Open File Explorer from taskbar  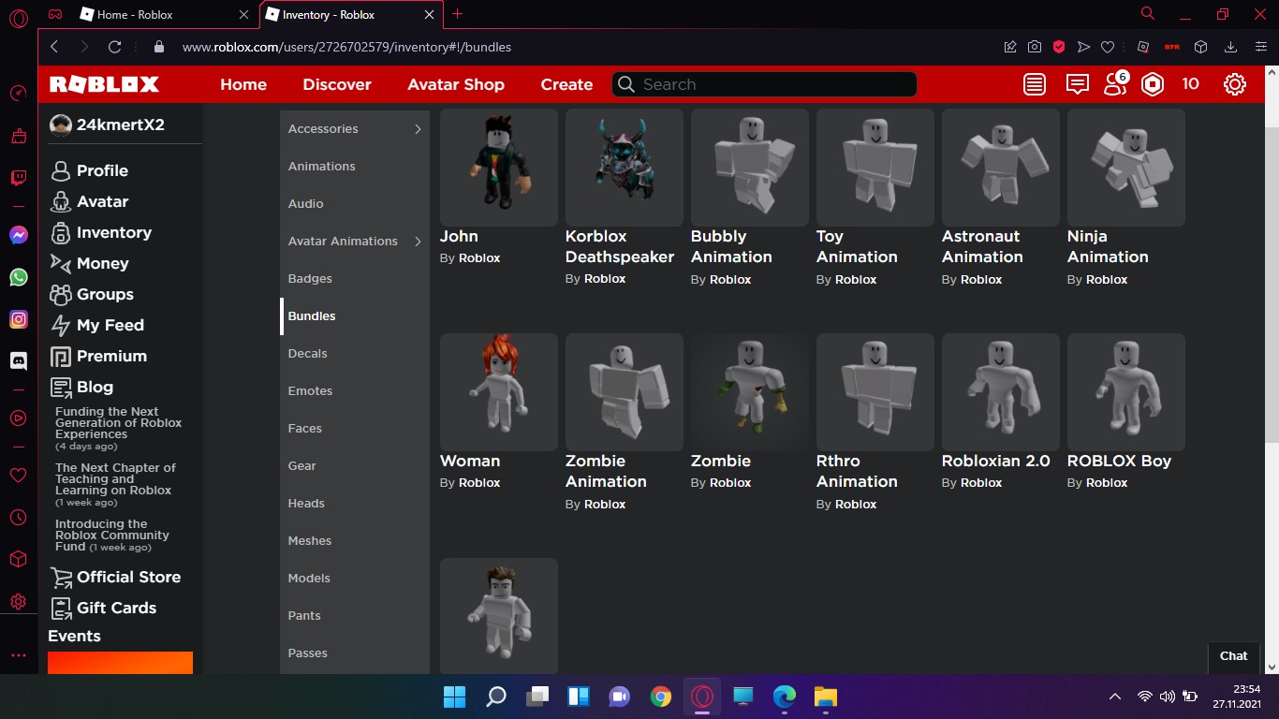tap(825, 697)
